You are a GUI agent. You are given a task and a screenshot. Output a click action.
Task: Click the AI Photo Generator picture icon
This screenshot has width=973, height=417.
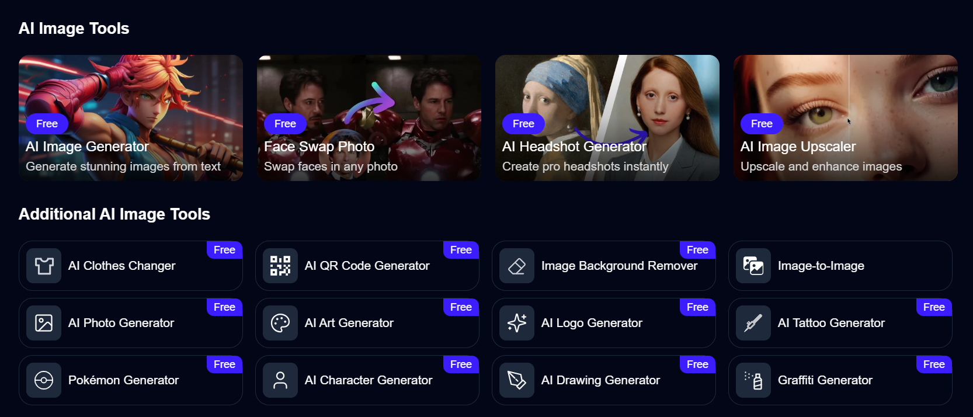click(x=44, y=323)
